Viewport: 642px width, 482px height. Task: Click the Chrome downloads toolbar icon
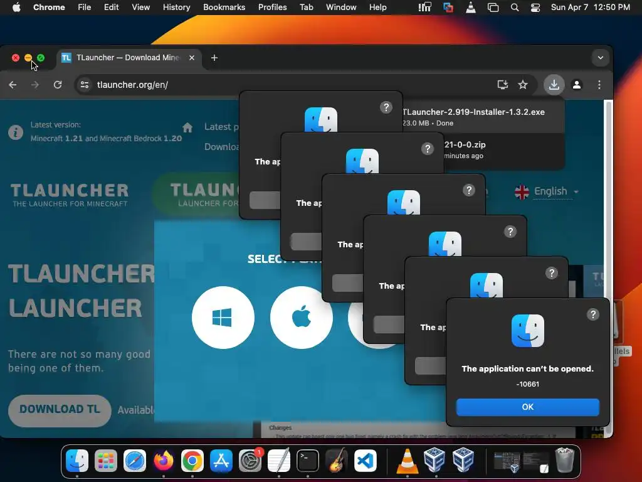click(x=554, y=85)
